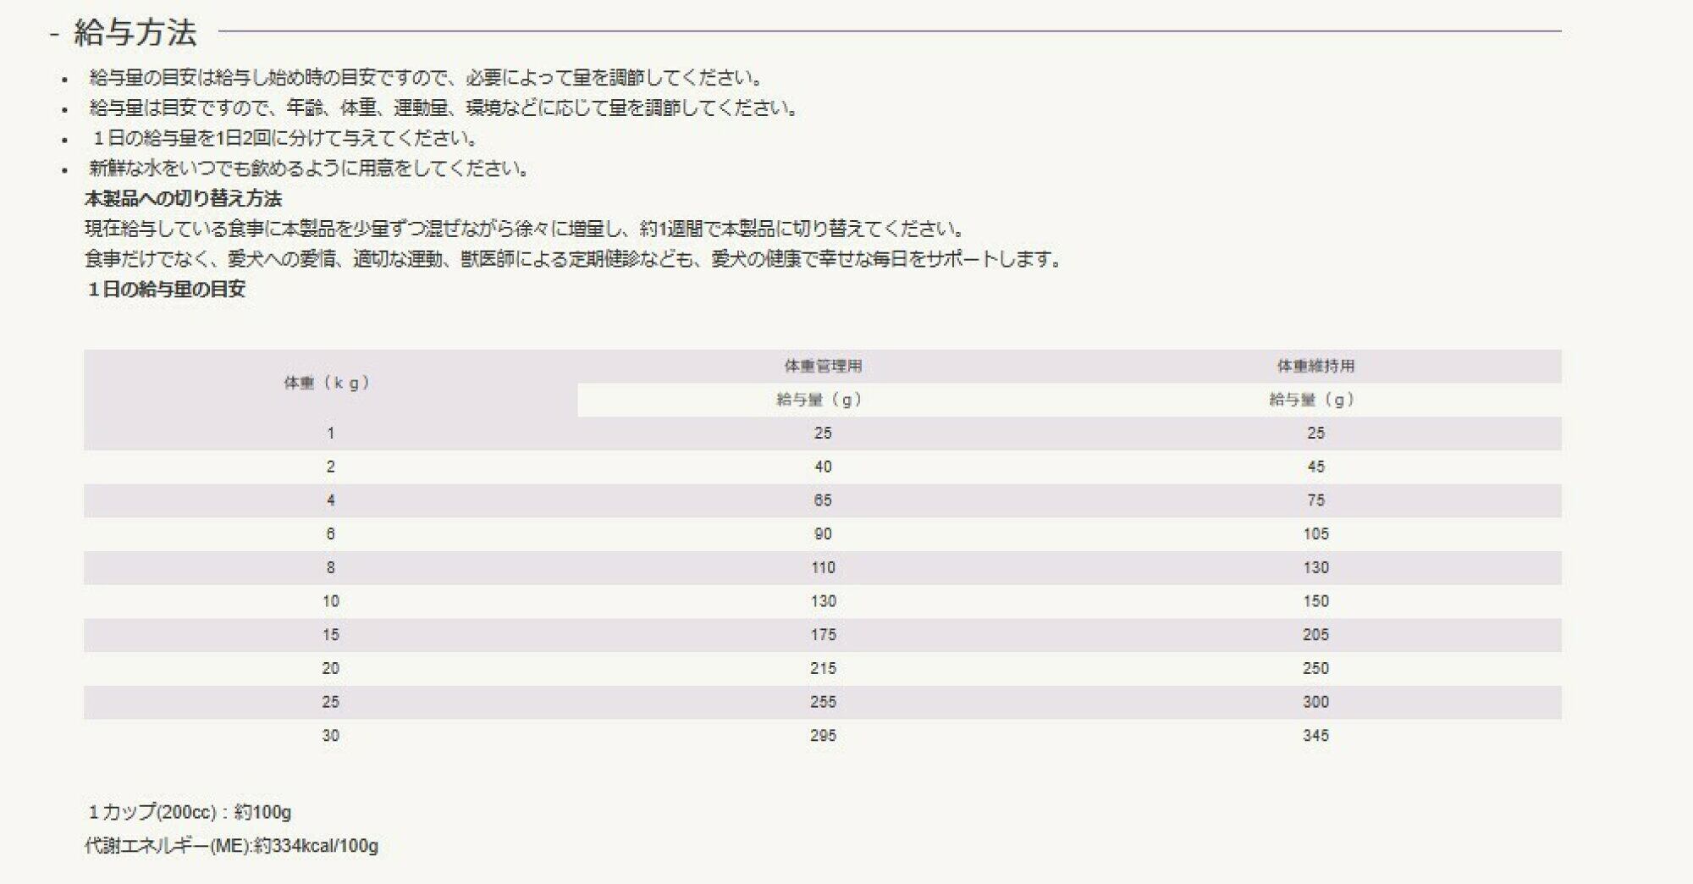Click the 代謝エネルギー(ME) 約334kcal/100g line
1693x884 pixels.
pyautogui.click(x=232, y=846)
